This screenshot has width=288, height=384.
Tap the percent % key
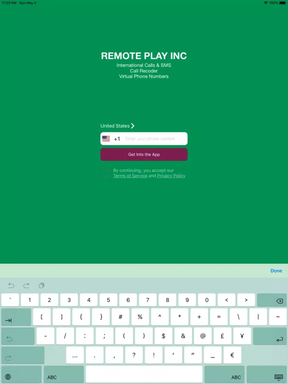pos(140,317)
